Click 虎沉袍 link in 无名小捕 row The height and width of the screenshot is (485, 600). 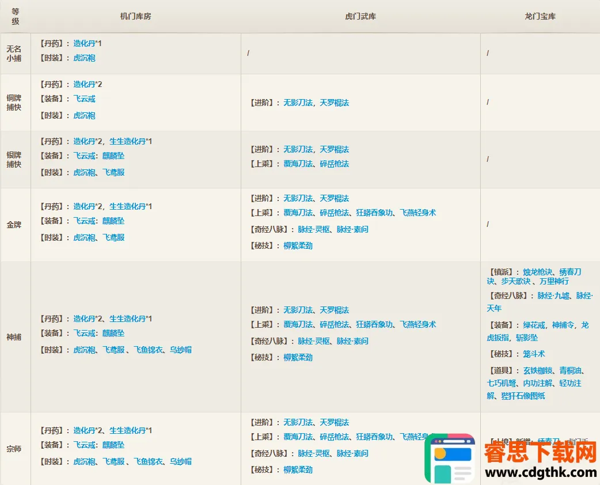point(84,58)
